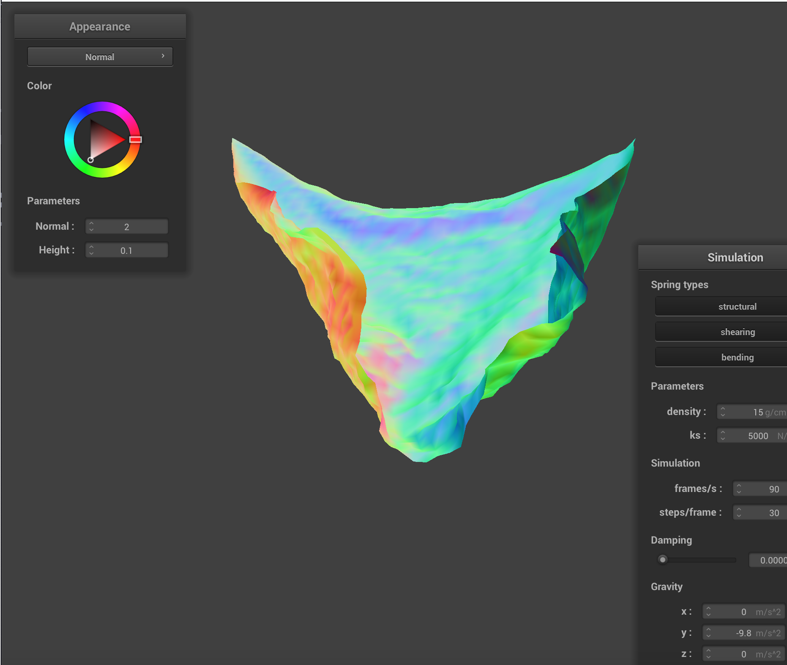Click the density value field

tap(752, 412)
